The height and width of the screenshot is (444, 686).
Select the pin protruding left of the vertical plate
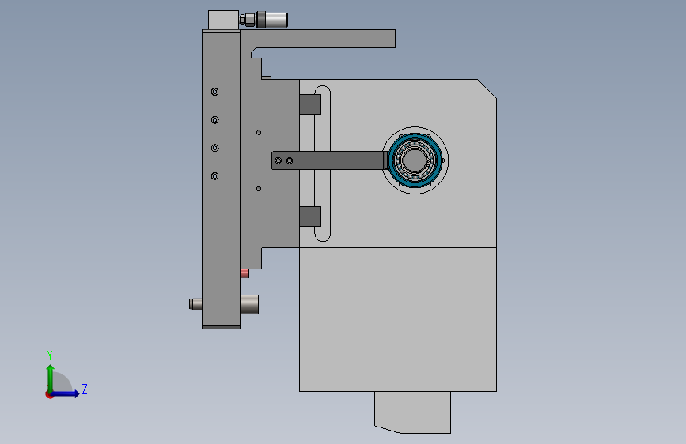point(195,303)
